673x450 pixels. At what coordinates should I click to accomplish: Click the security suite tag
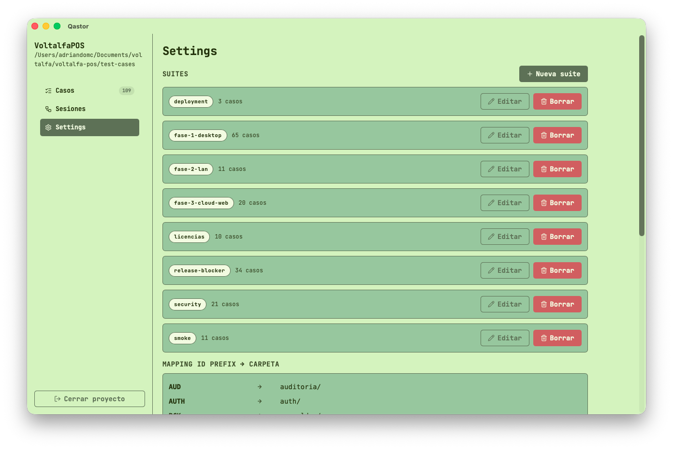pos(188,304)
